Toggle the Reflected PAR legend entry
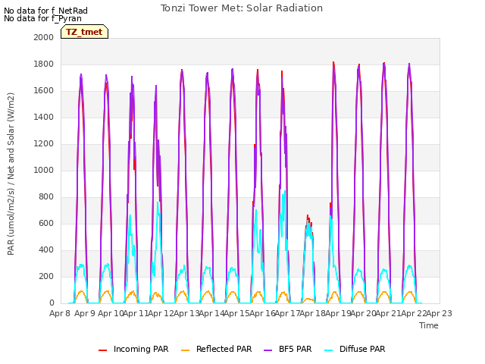This screenshot has width=485, height=364. pos(217,349)
